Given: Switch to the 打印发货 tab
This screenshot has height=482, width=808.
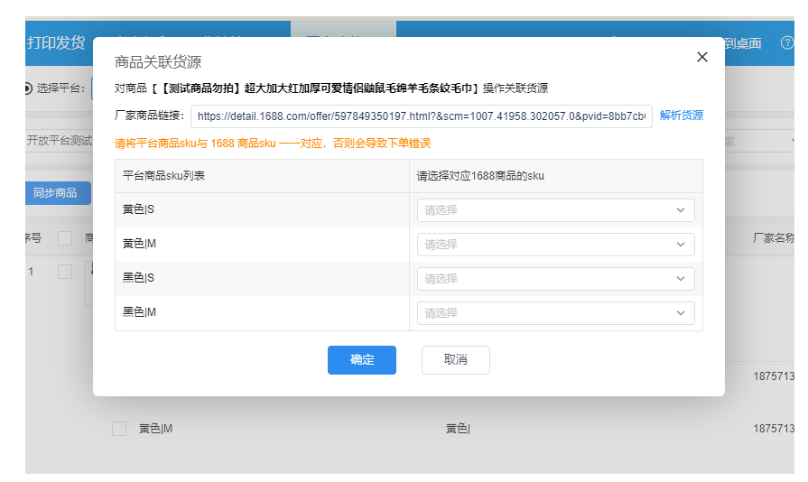Looking at the screenshot, I should [56, 42].
